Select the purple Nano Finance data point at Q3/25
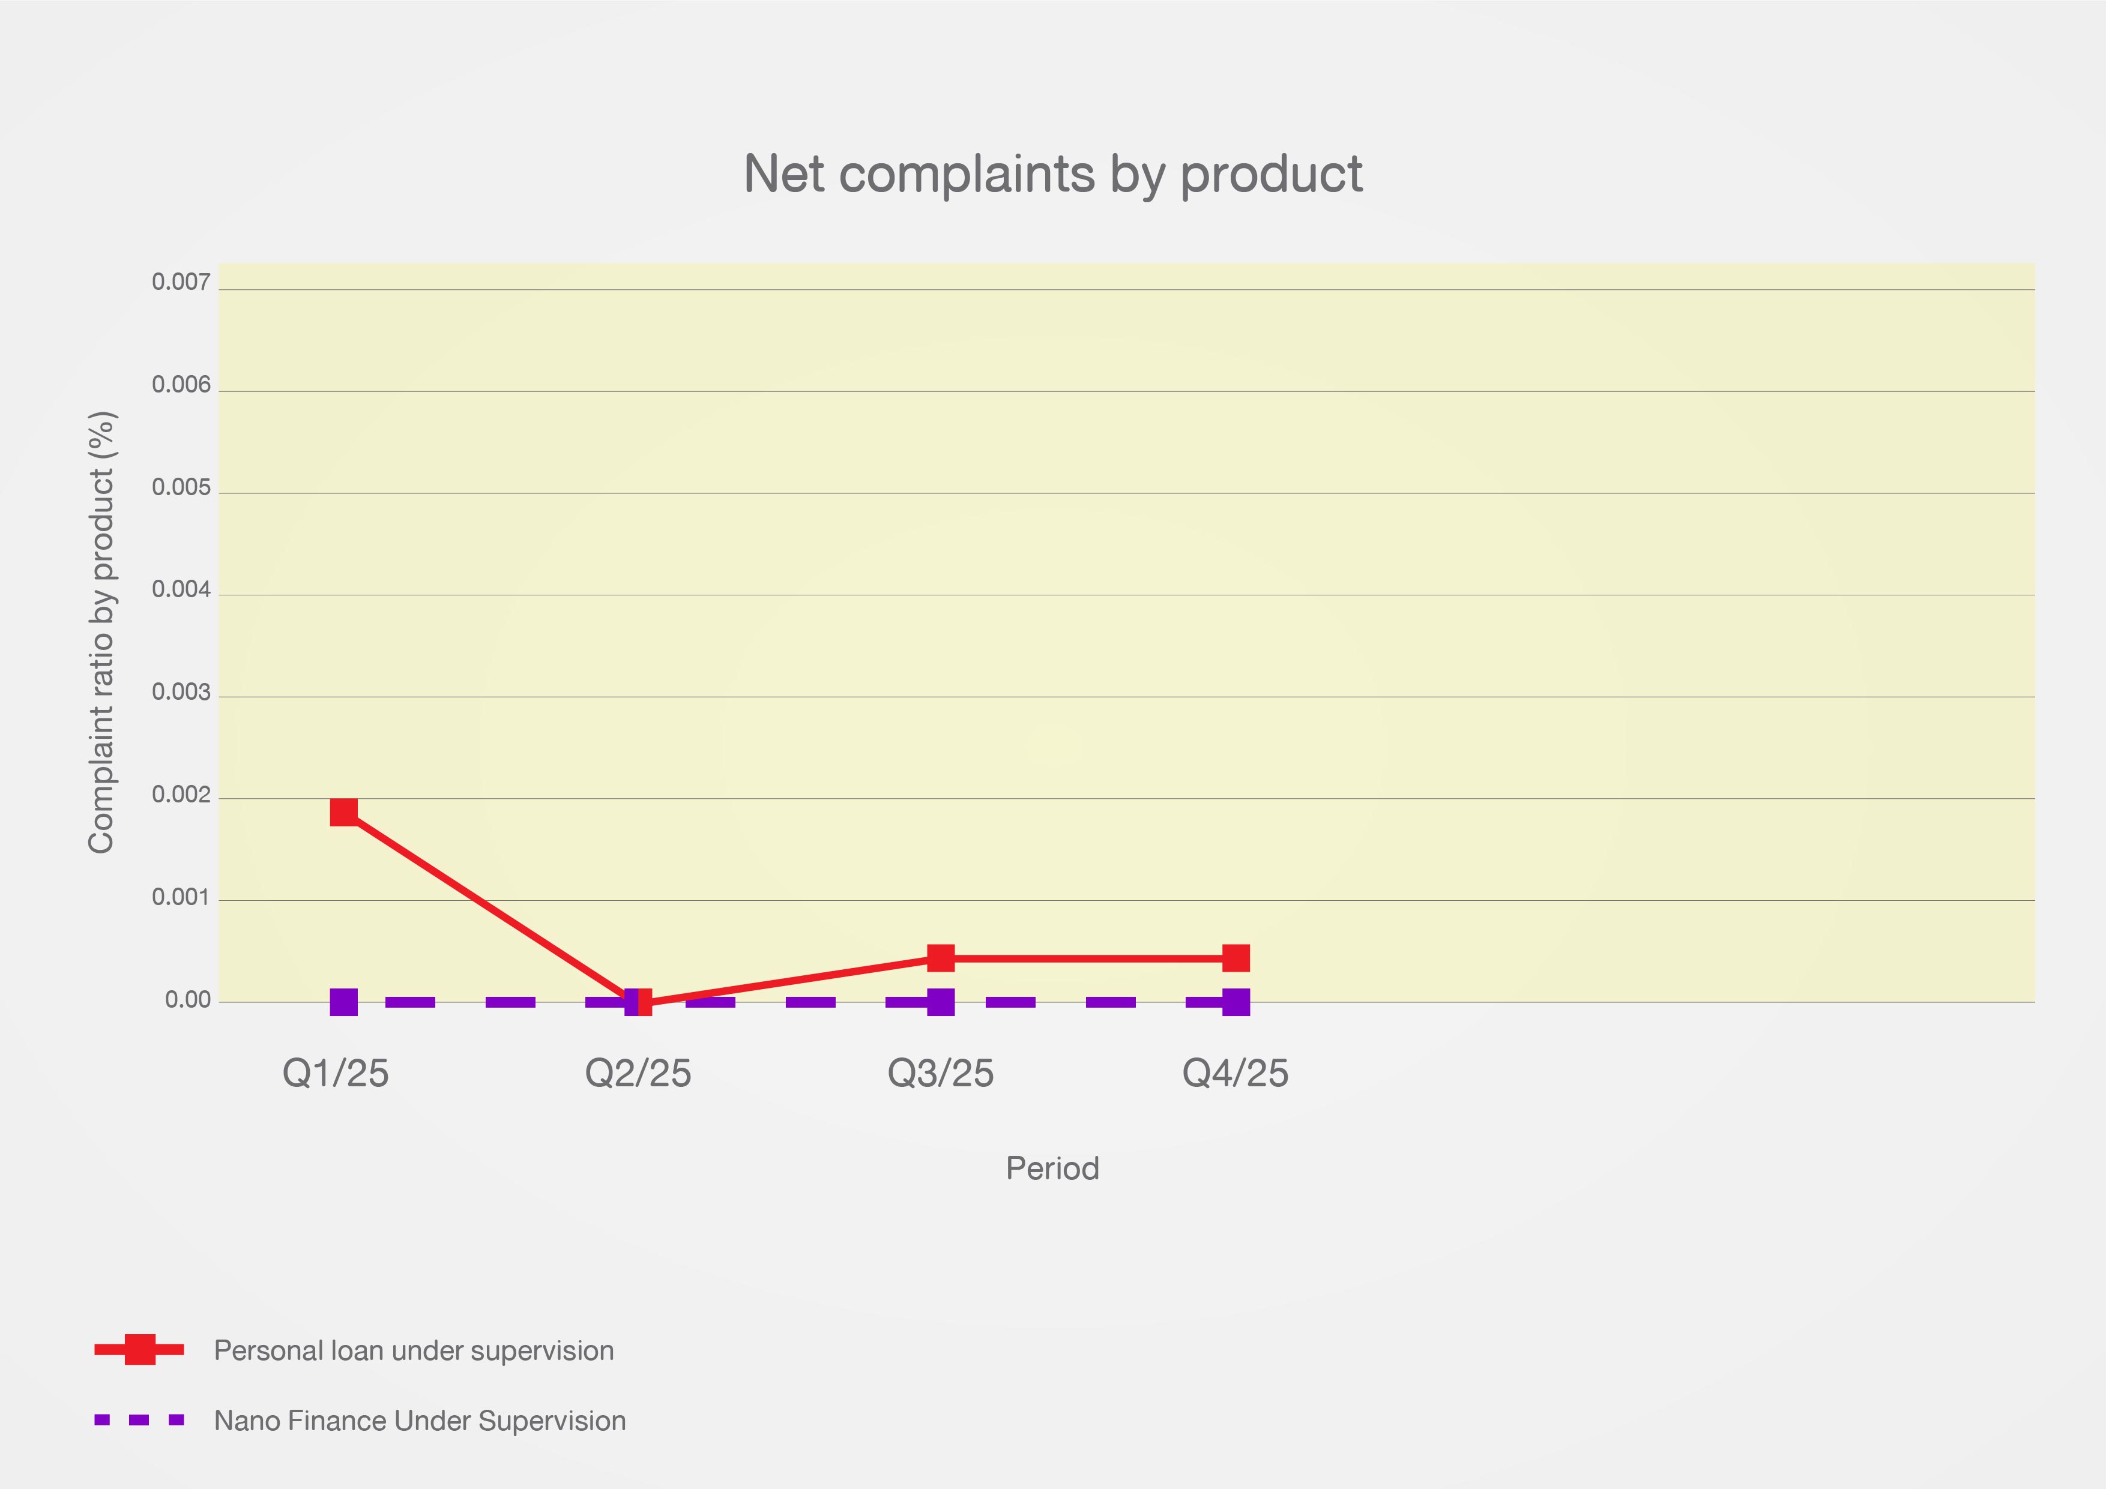The width and height of the screenshot is (2106, 1489). pos(940,1002)
